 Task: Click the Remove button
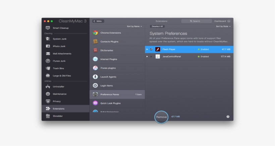coord(161,117)
